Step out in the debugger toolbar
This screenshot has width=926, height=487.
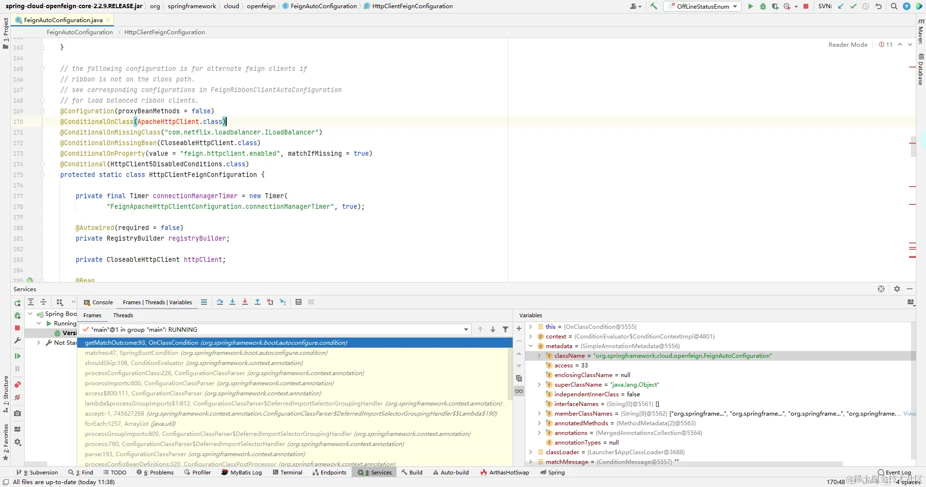258,302
